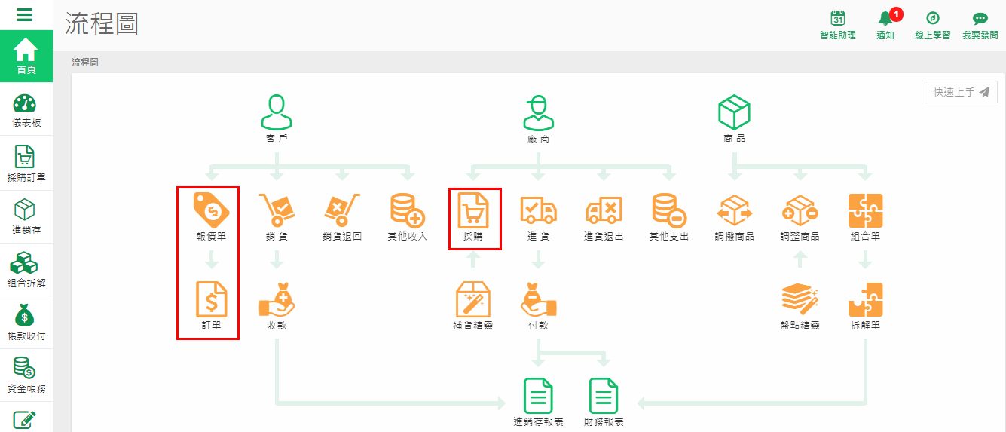Open 帳款收付 in the sidebar

(26, 322)
